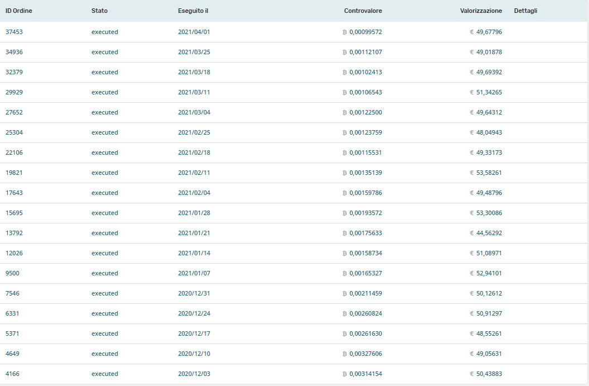The image size is (589, 386).
Task: Click execution date 2021/03/11
Action: tap(194, 93)
